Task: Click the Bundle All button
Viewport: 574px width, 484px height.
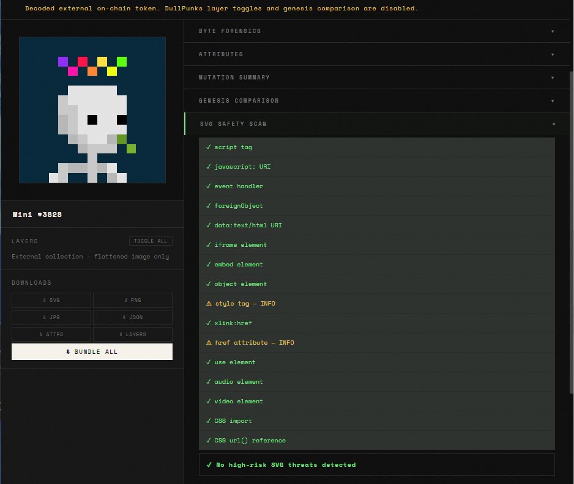Action: (92, 351)
